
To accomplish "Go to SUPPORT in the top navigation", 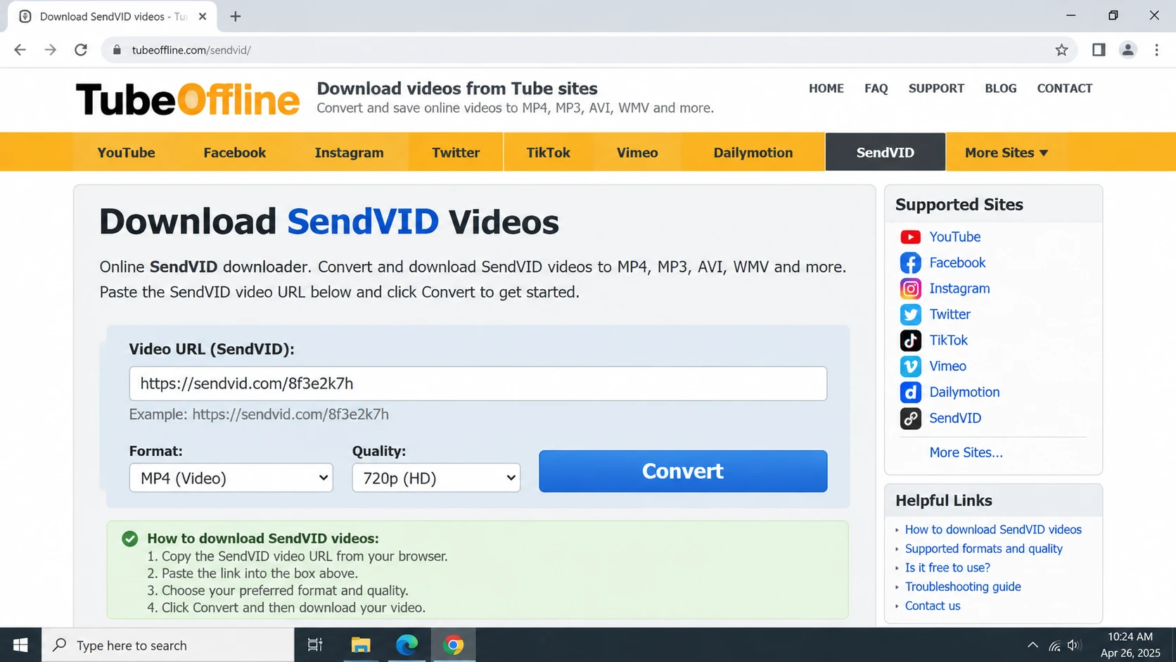I will pos(936,89).
